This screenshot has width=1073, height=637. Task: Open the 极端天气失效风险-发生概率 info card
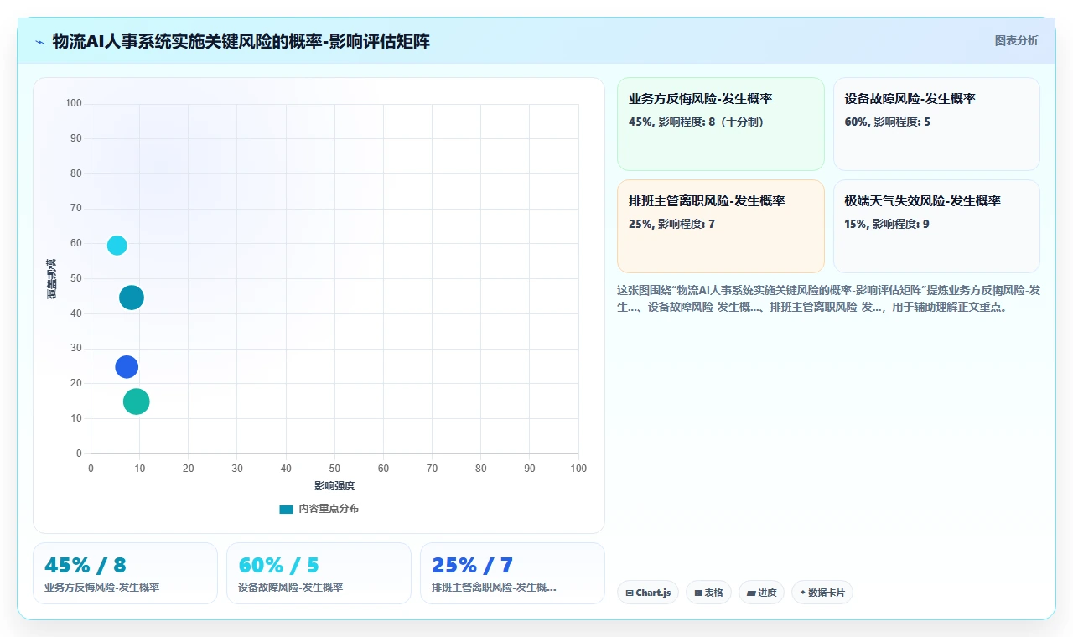pos(936,226)
